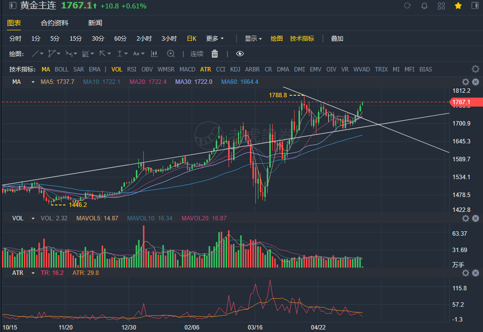Click the zoom magnifier drawing tool

(171, 54)
